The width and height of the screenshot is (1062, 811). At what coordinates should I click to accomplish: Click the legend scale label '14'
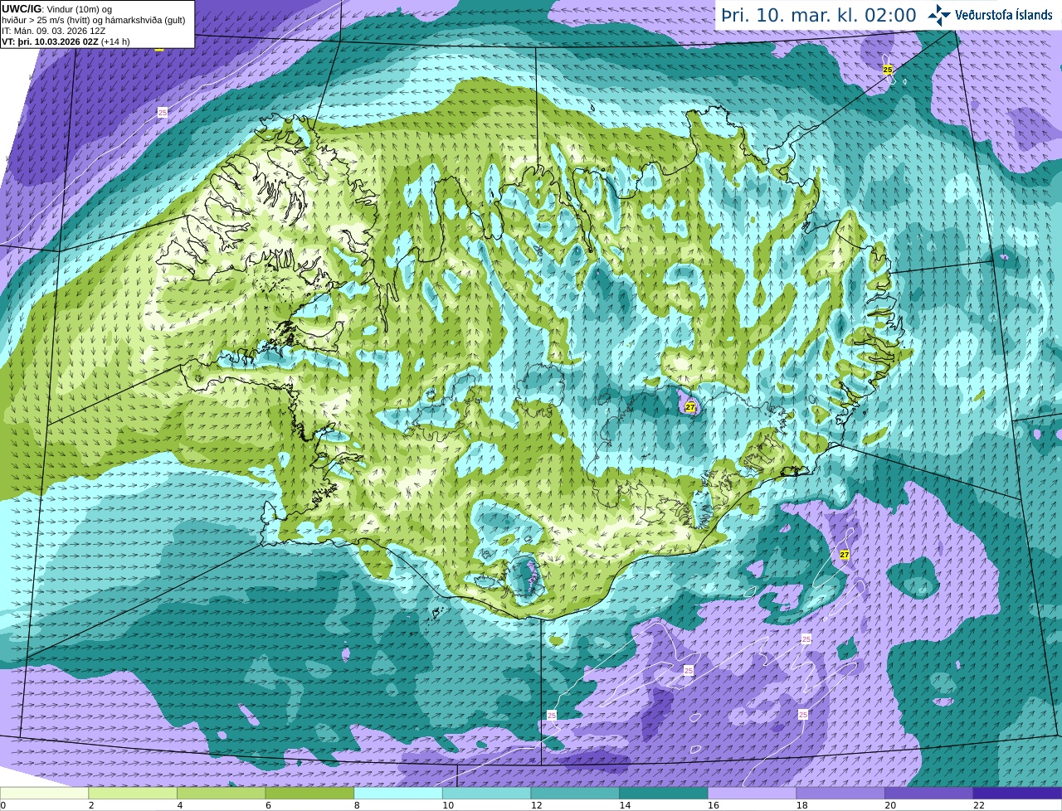tap(625, 805)
